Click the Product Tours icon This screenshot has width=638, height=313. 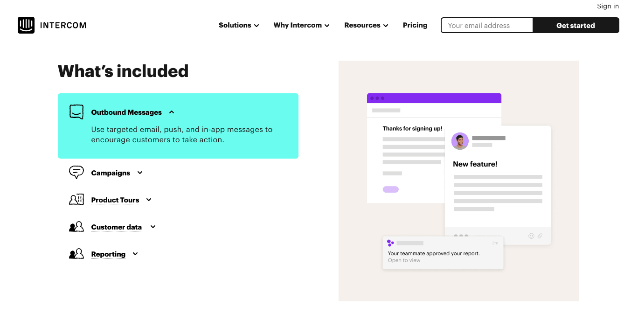click(76, 200)
